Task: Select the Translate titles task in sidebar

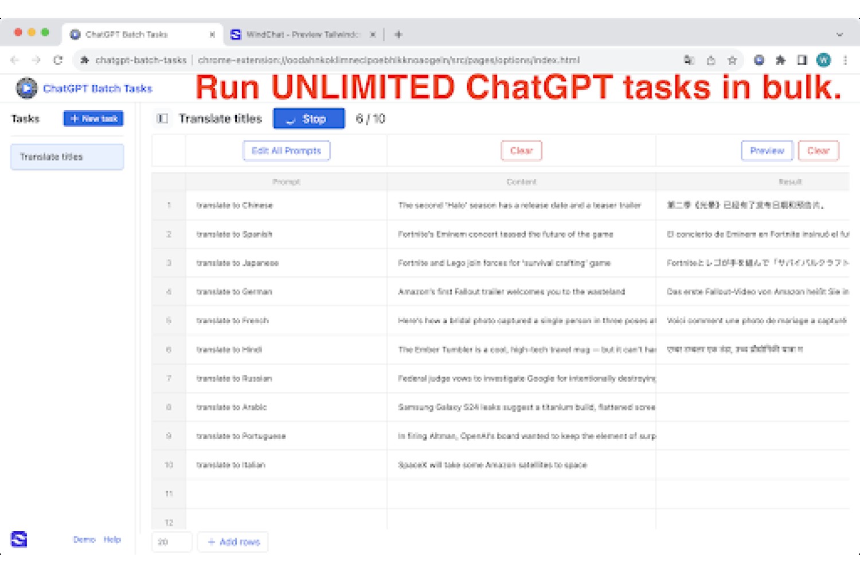Action: [67, 157]
